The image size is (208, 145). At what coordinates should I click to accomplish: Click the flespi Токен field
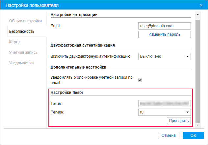point(165,104)
